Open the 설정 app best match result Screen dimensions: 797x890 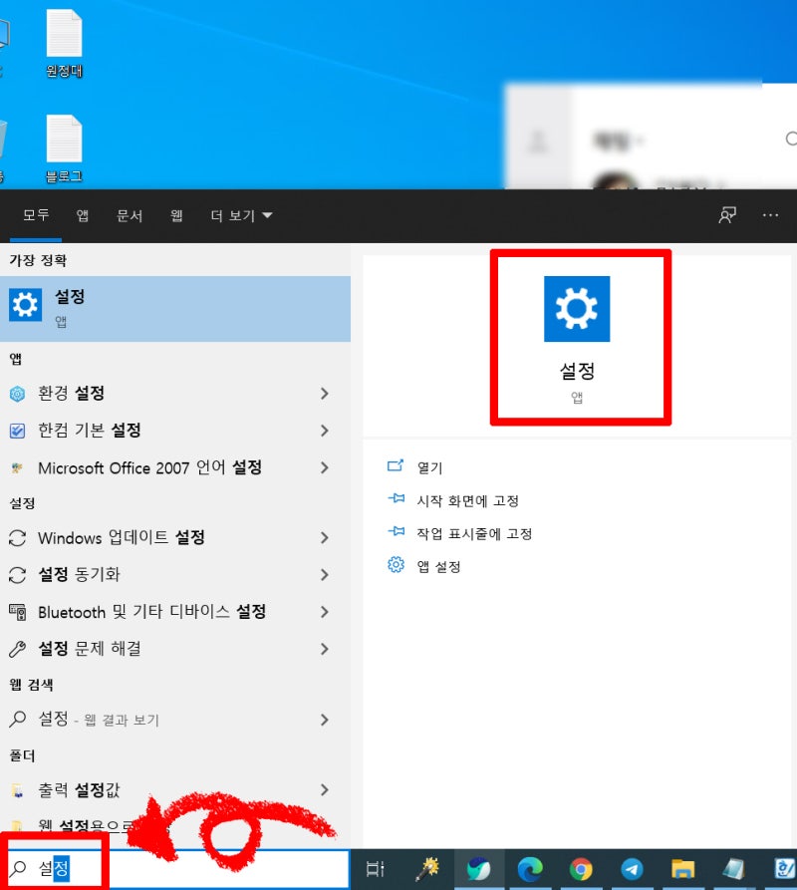(174, 309)
